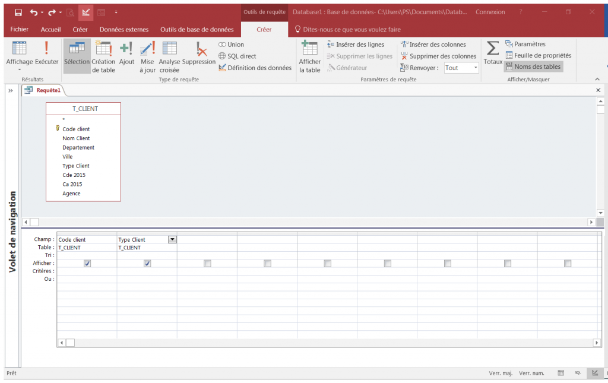Choose the Sélection query type
Viewport: 608px width, 383px height.
point(77,56)
